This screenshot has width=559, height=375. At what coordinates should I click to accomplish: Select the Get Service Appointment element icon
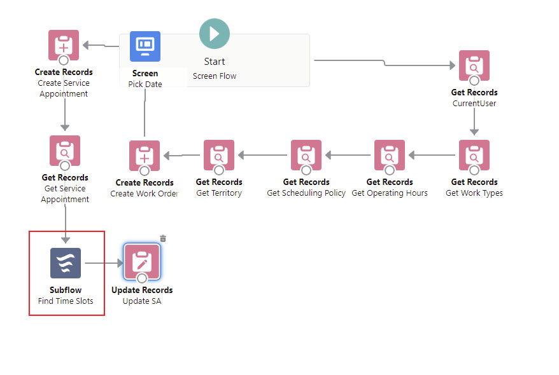click(x=65, y=151)
